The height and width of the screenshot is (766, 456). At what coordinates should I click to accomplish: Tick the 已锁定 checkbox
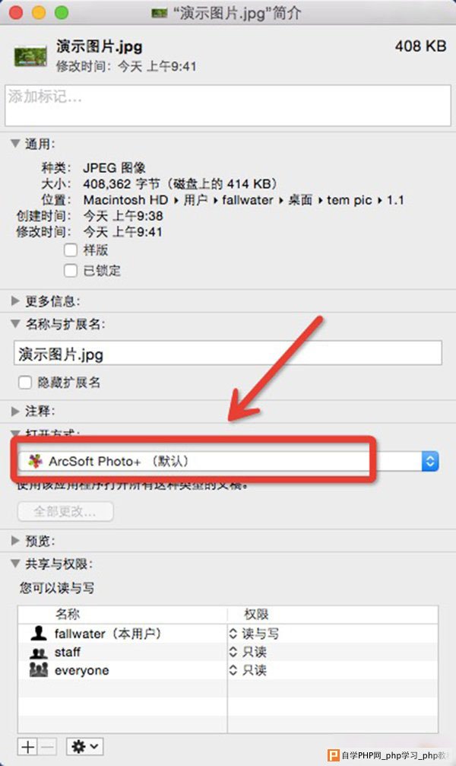71,270
